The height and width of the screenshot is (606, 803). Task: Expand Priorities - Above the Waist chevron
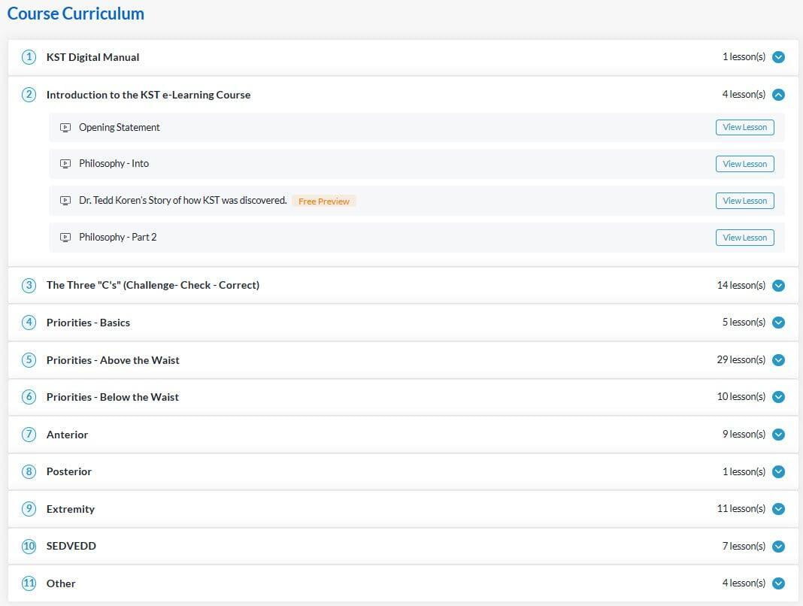tap(778, 360)
